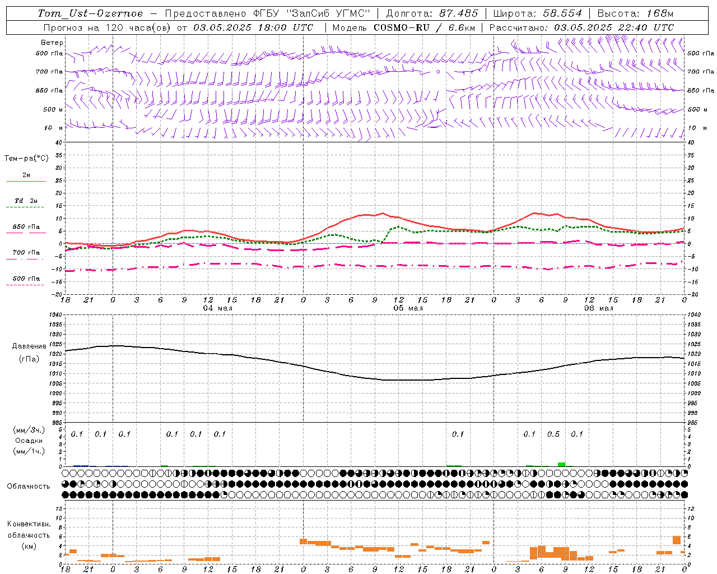Click the Осадки precipitation label
717x574 pixels.
[x=29, y=441]
